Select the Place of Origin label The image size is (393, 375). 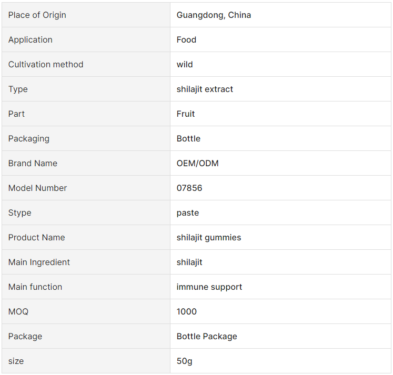click(37, 15)
